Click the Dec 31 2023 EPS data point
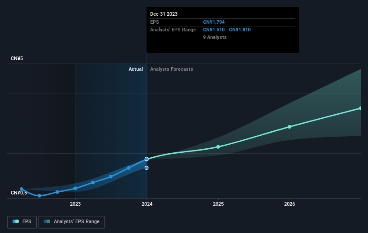The image size is (368, 233). [x=147, y=159]
